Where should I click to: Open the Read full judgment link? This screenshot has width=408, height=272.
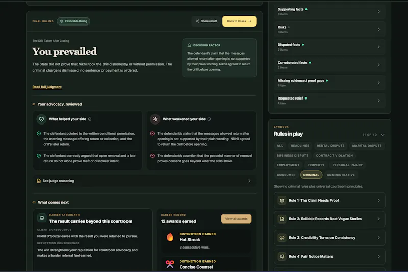point(47,87)
